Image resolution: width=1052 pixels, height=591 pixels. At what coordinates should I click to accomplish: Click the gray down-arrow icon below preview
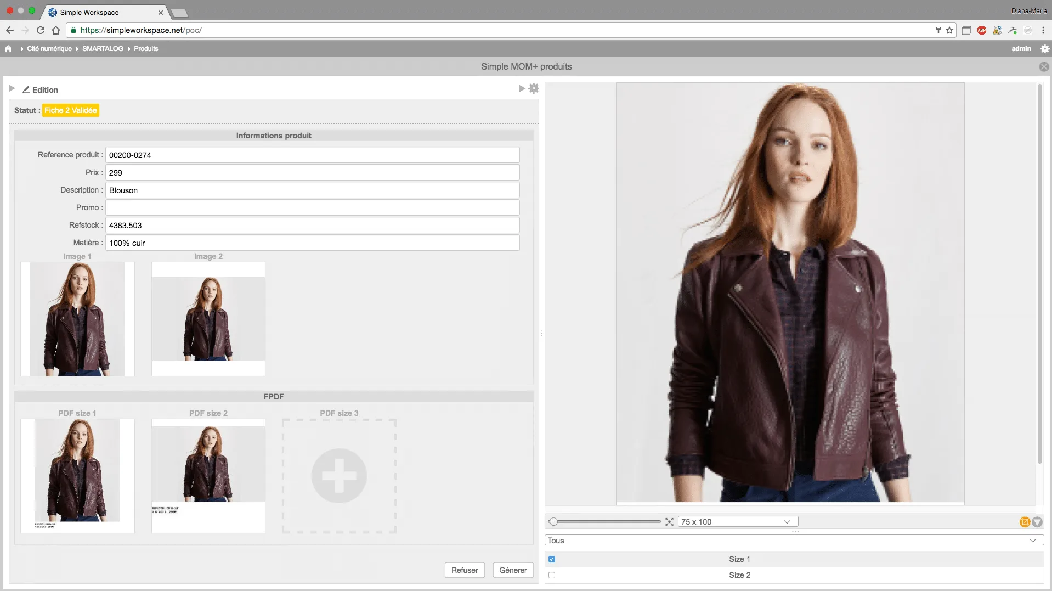coord(1037,522)
